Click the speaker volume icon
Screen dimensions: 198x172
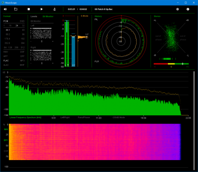[x=5, y=9]
